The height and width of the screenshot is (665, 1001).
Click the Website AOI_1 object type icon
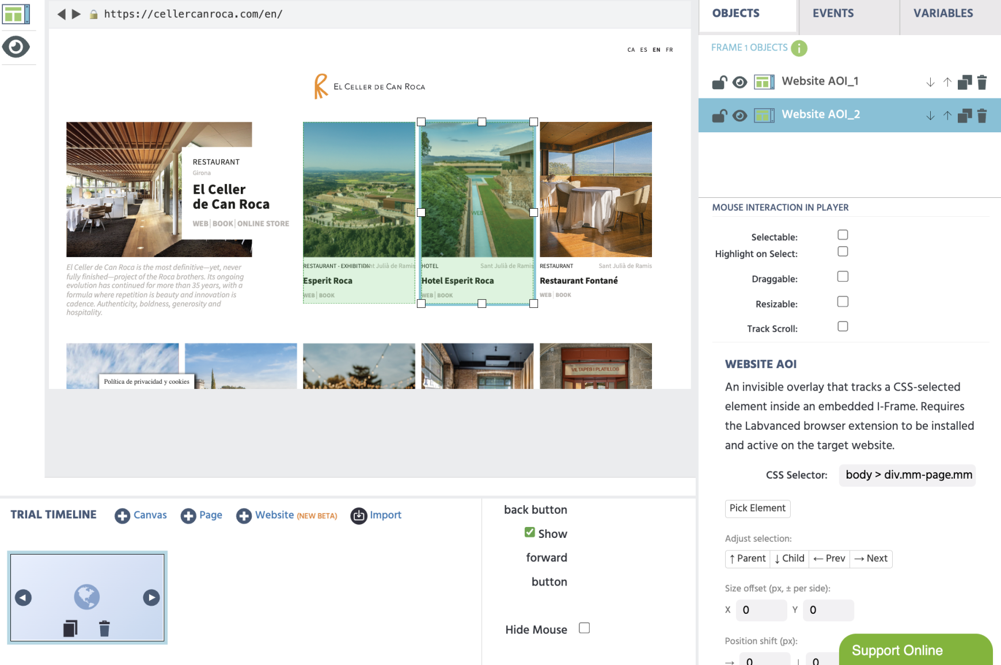764,82
